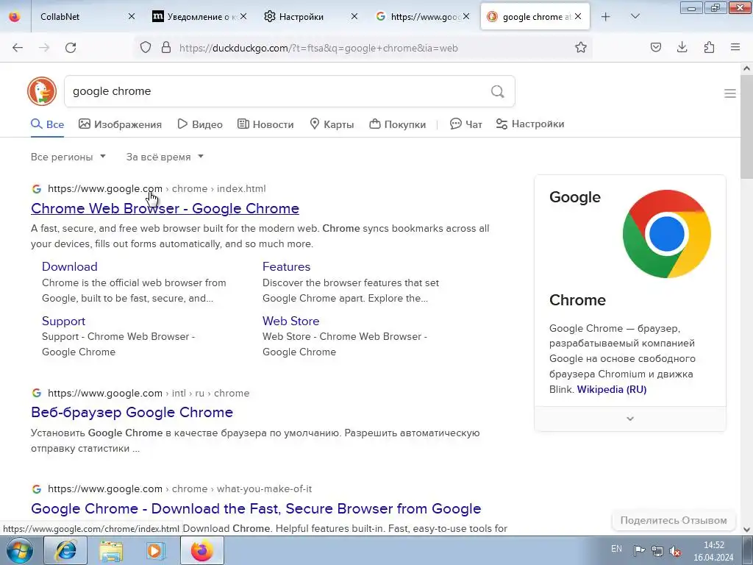753x565 pixels.
Task: Select the Покупки search category
Action: 398,124
